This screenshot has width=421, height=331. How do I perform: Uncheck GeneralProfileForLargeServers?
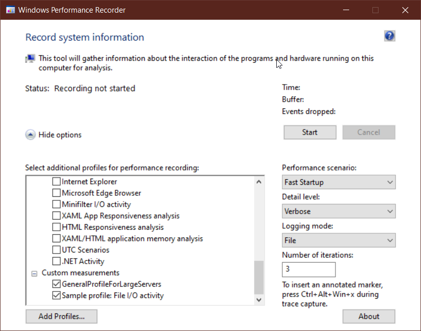pyautogui.click(x=56, y=284)
